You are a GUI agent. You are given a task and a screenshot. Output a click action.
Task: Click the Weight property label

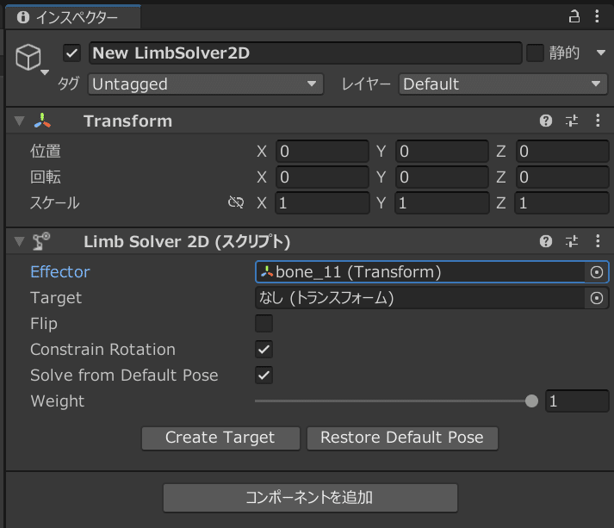tap(58, 401)
